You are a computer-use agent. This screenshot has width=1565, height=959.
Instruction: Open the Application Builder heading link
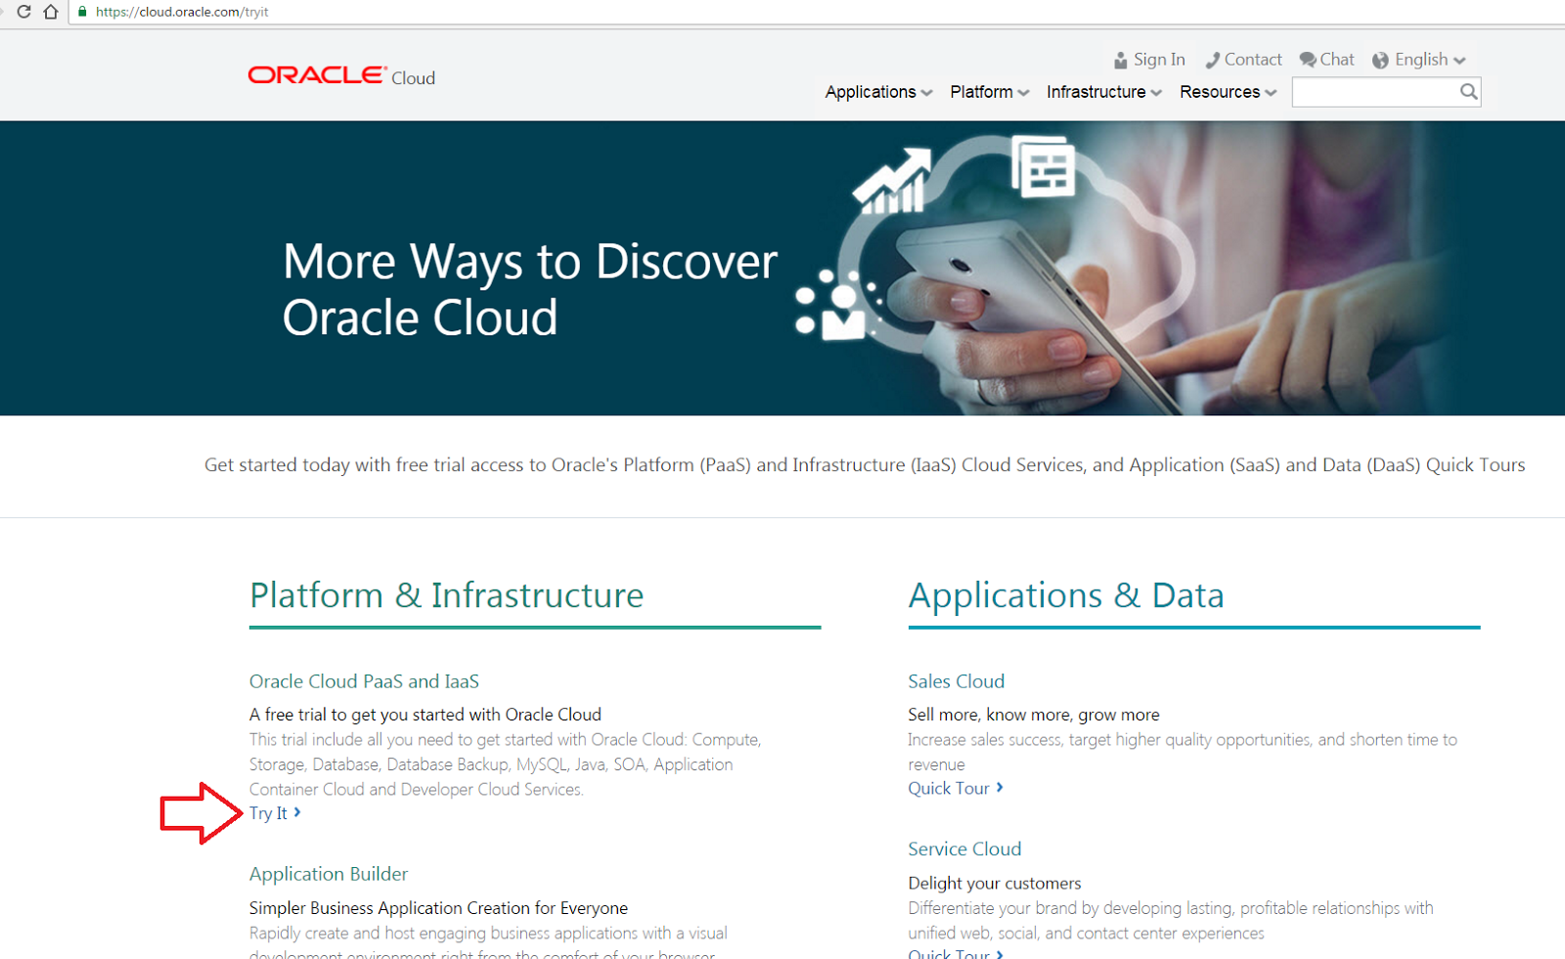coord(329,874)
